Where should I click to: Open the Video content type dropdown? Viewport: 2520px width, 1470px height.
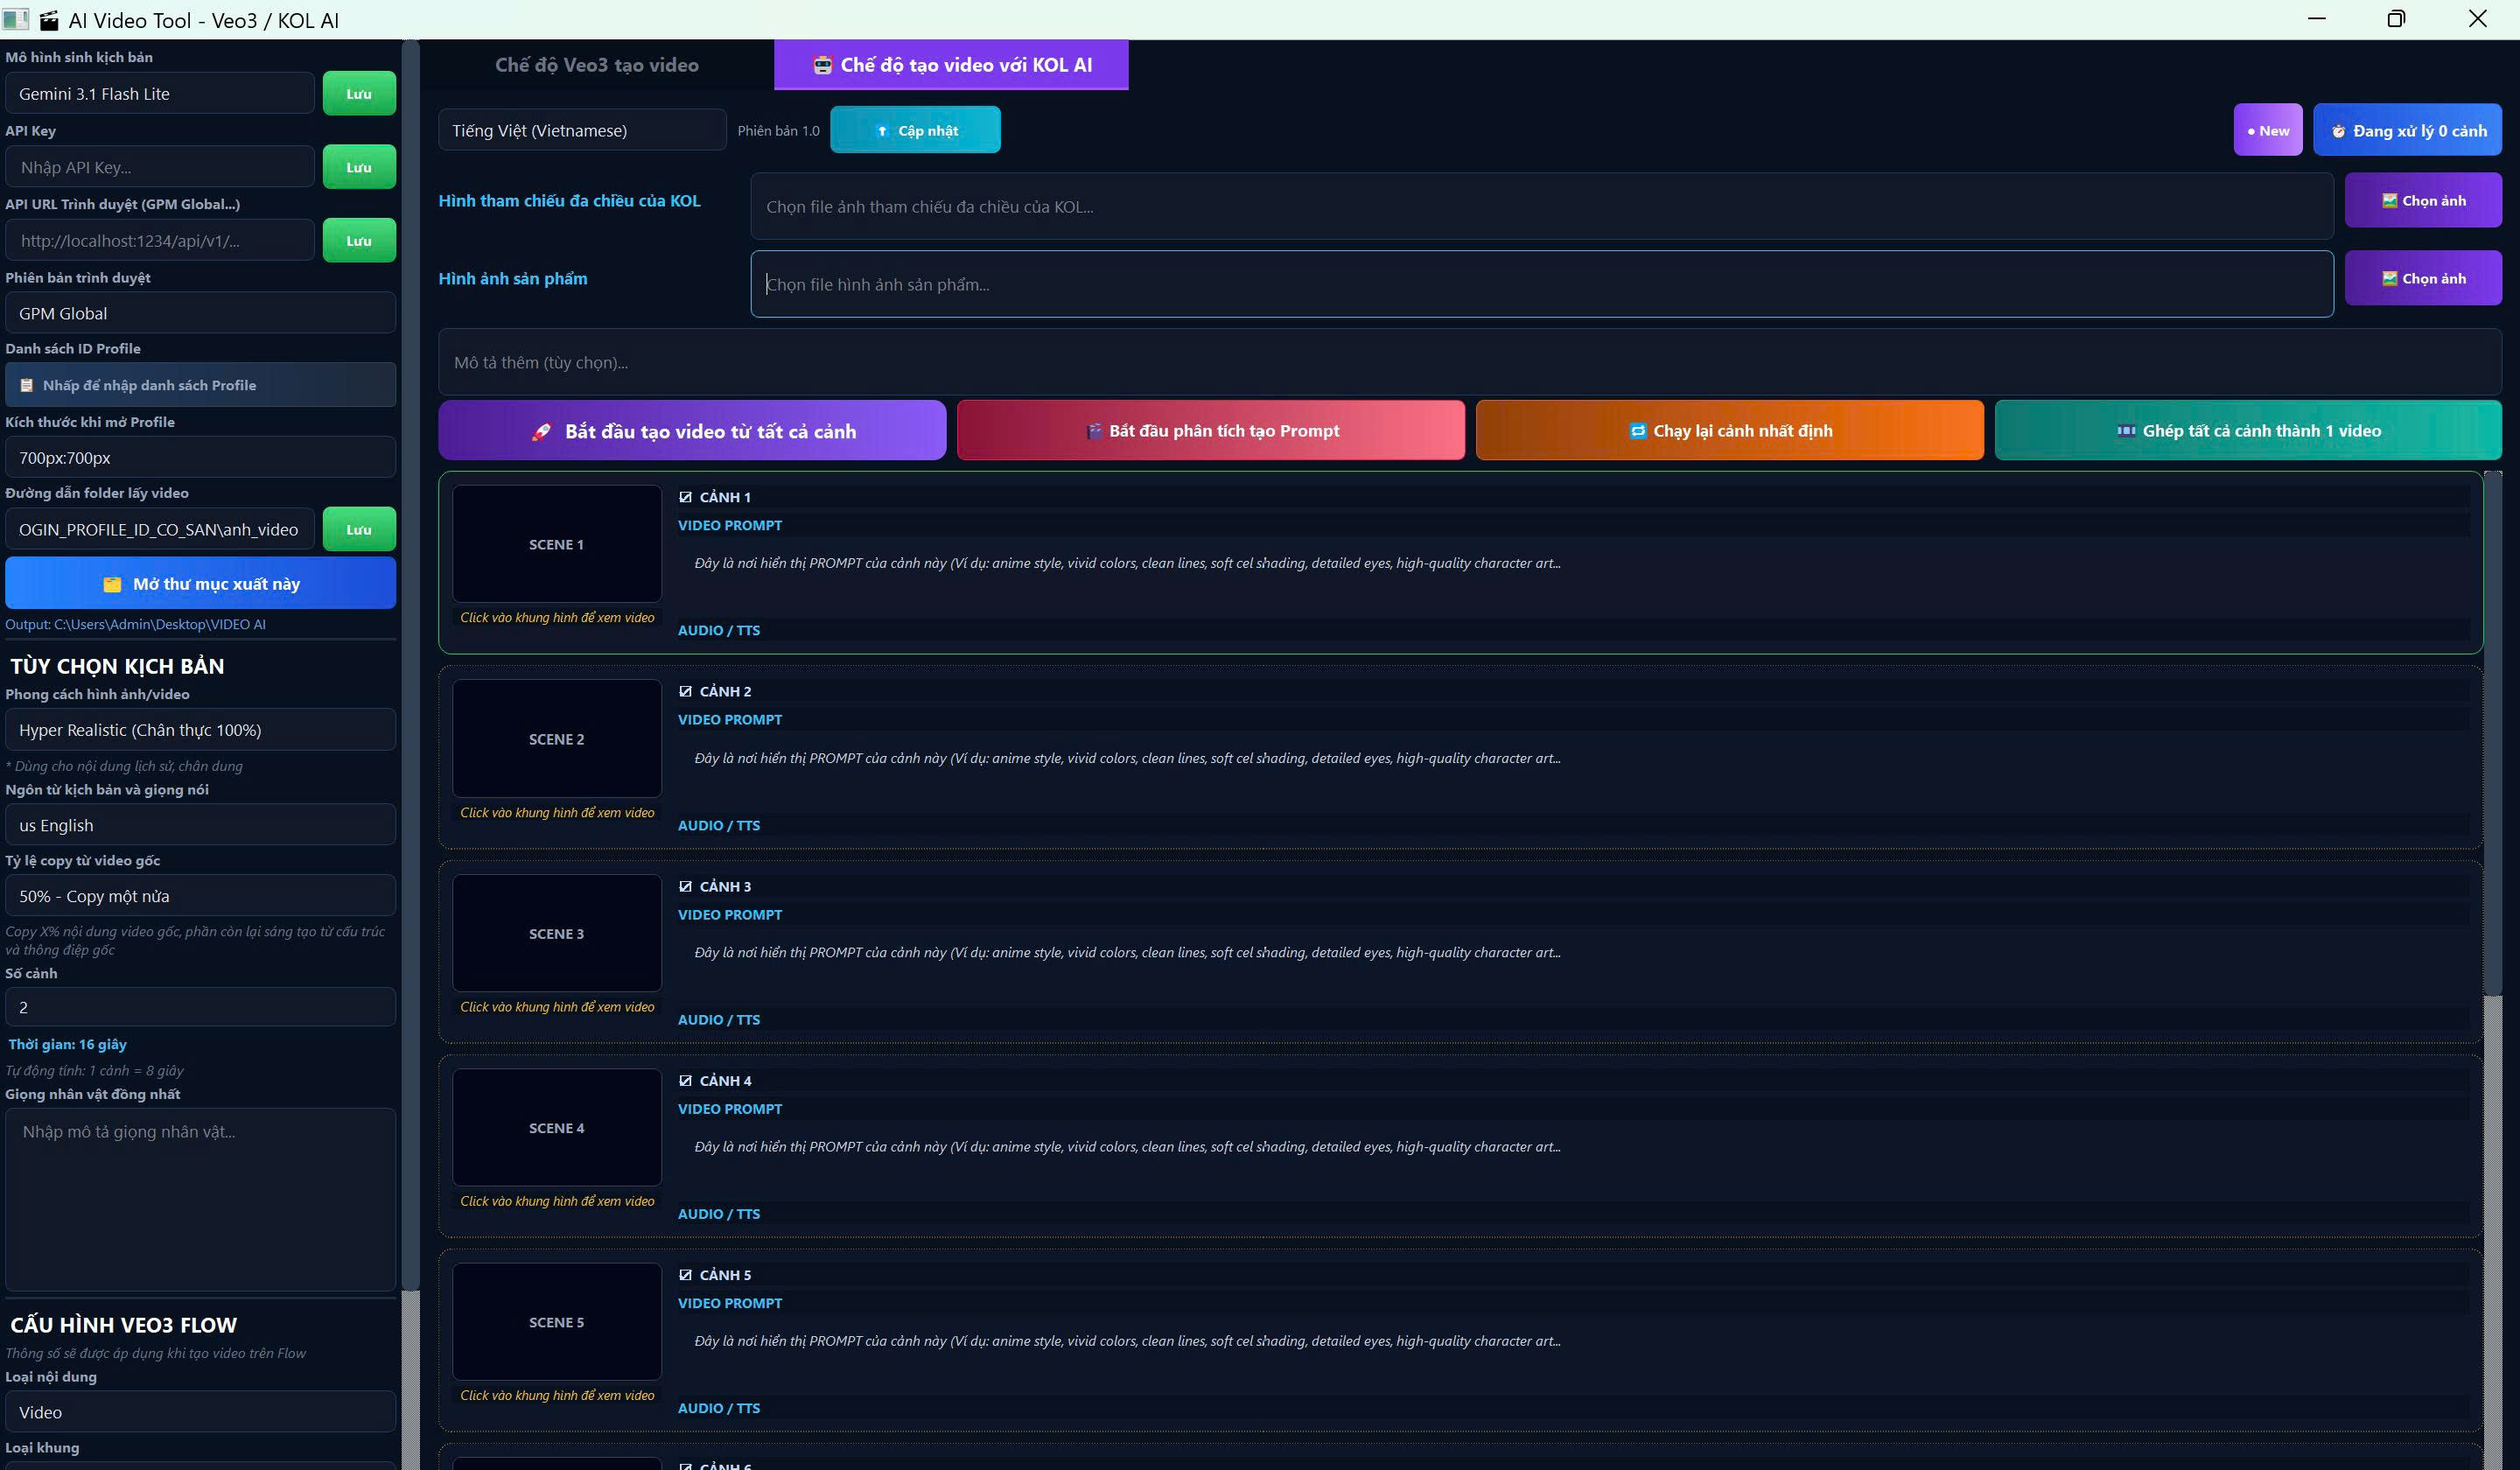[x=200, y=1412]
